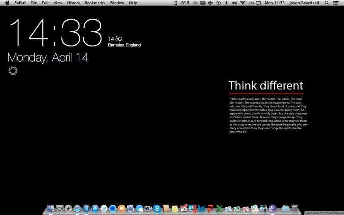Launch the purple BitTorrent icon in Dock
Screen dimensions: 344x215
pyautogui.click(x=273, y=208)
